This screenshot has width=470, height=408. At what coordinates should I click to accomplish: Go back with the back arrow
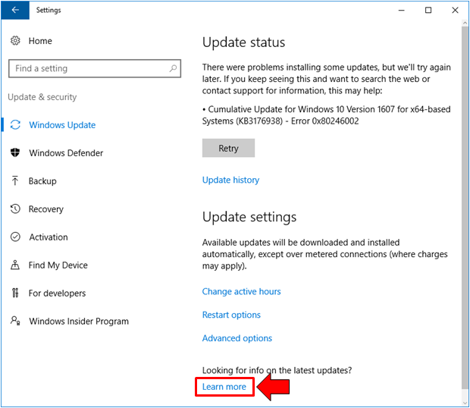pyautogui.click(x=15, y=10)
